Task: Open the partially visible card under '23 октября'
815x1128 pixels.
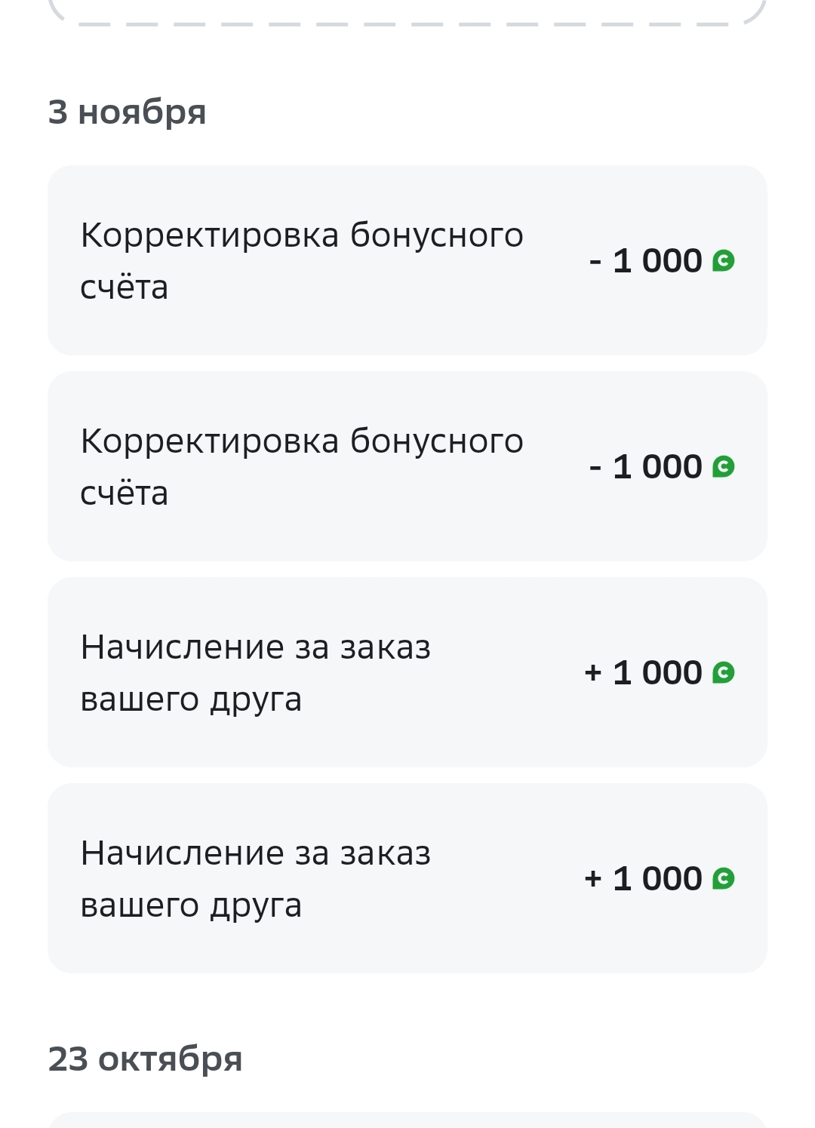Action: coord(407,1120)
